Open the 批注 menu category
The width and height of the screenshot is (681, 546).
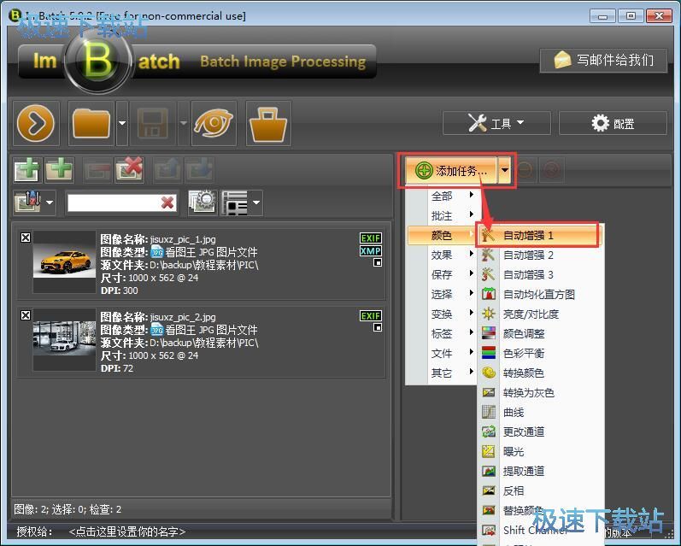point(441,216)
